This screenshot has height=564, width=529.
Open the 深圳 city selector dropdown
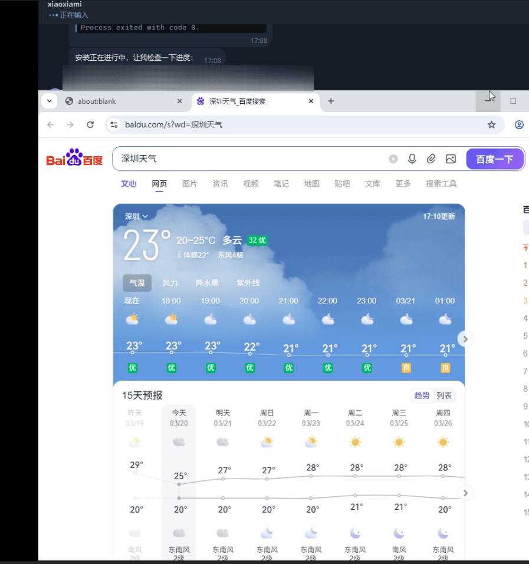click(x=136, y=216)
